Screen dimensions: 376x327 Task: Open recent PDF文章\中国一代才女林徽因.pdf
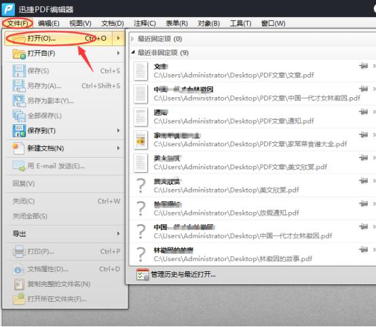(x=252, y=94)
